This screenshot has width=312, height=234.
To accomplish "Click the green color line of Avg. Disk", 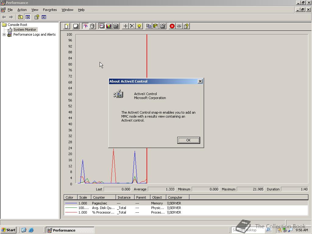I will coord(71,208).
